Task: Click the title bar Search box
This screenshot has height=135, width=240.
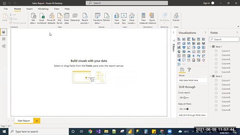Action: [127, 3]
